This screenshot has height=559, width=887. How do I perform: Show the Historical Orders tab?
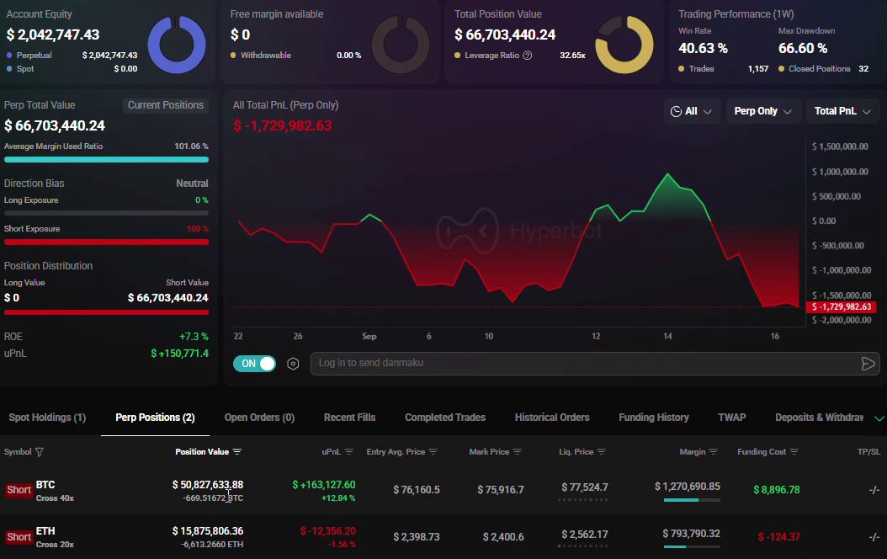[x=552, y=418]
